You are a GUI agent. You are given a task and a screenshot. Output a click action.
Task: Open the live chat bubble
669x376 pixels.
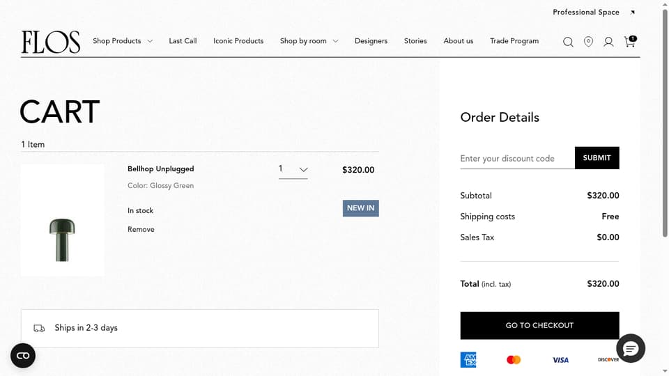coord(631,348)
